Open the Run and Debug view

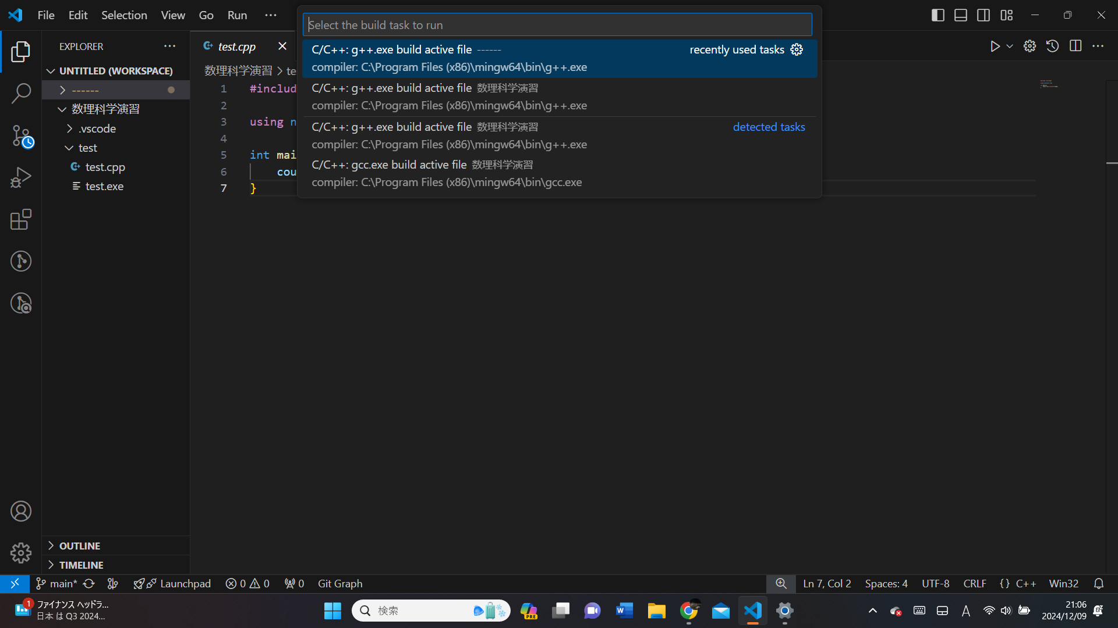click(x=21, y=177)
